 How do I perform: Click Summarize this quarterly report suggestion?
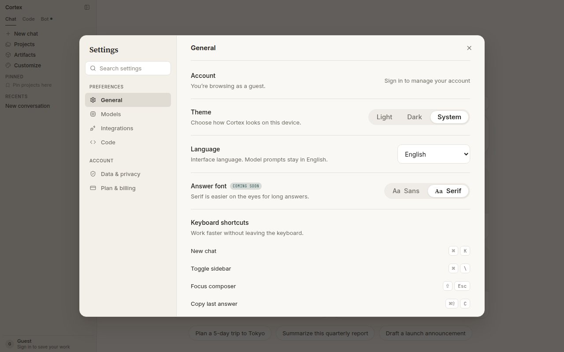[x=325, y=333]
